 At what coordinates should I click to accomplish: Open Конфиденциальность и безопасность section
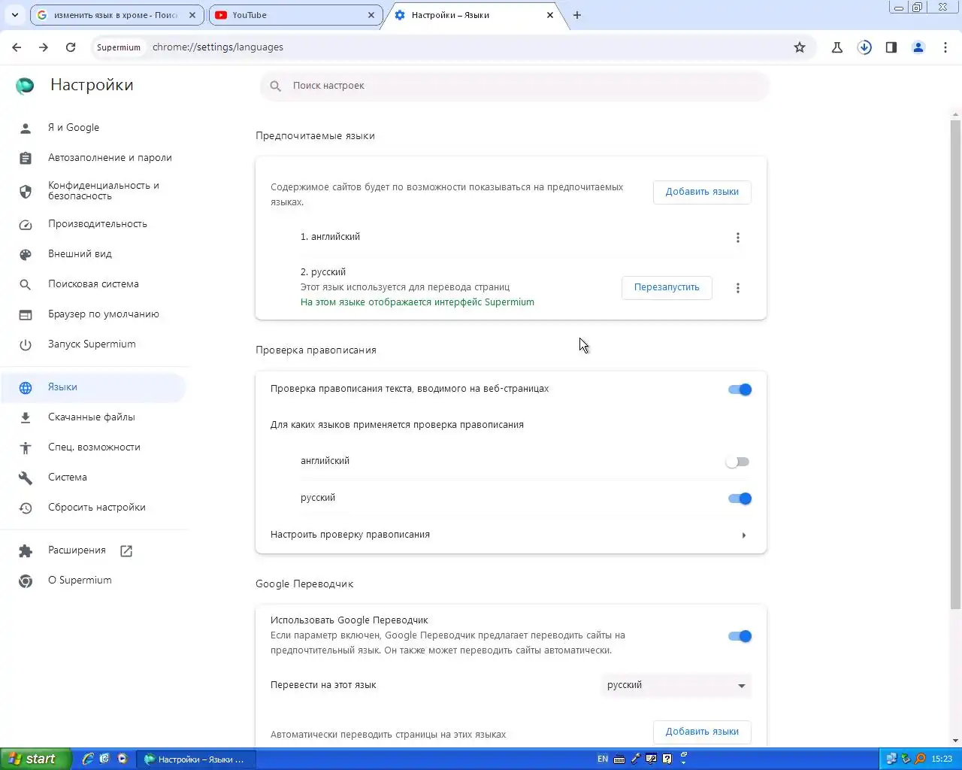click(x=94, y=191)
